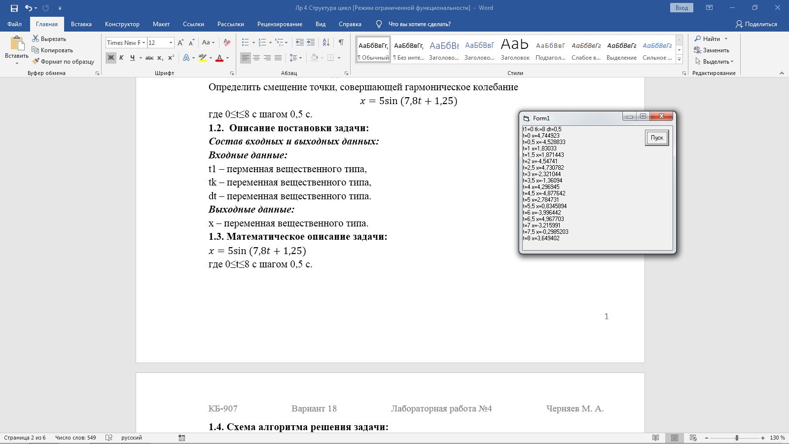
Task: Apply yellow text highlight color
Action: (203, 58)
